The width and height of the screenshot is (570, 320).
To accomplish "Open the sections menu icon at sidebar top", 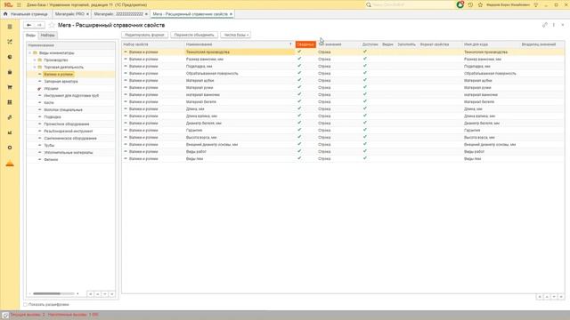I will click(10, 27).
